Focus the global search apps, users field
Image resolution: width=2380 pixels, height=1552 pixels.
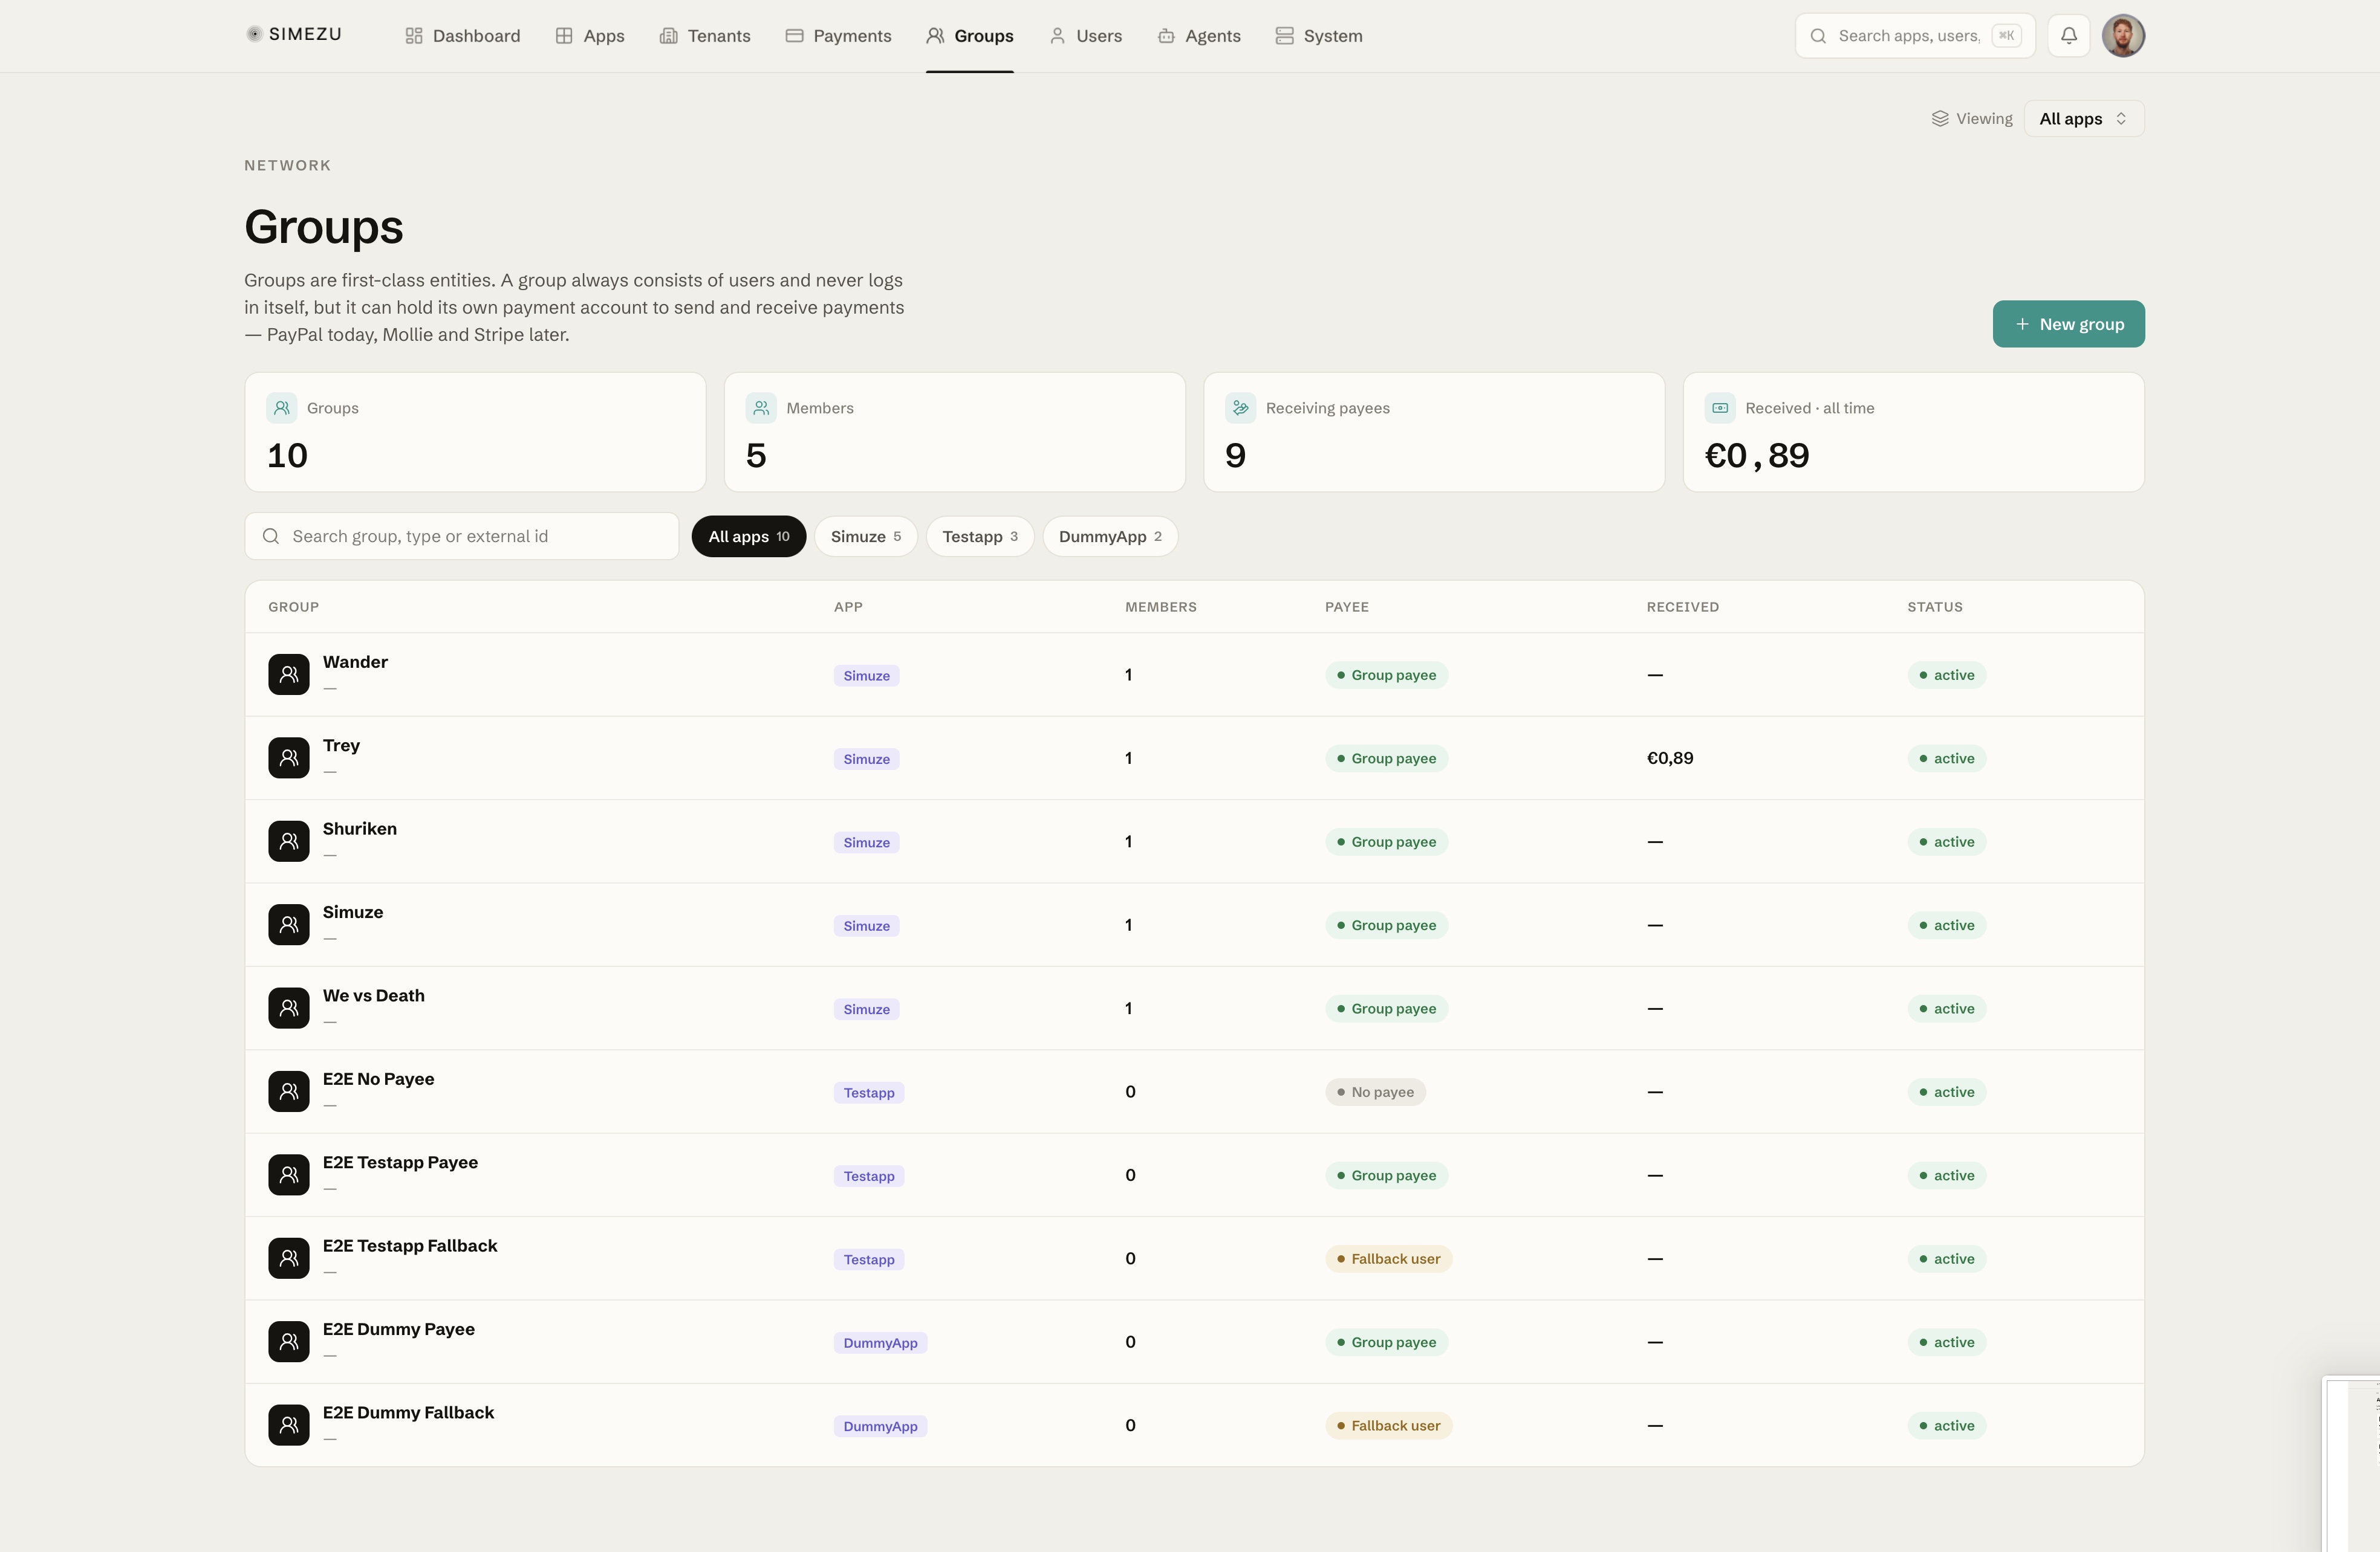1914,36
